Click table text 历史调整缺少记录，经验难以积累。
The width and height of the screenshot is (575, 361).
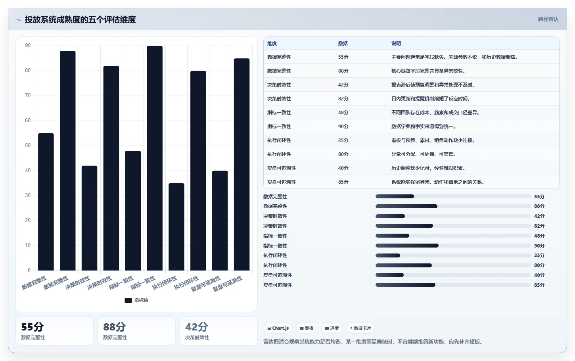(x=428, y=168)
